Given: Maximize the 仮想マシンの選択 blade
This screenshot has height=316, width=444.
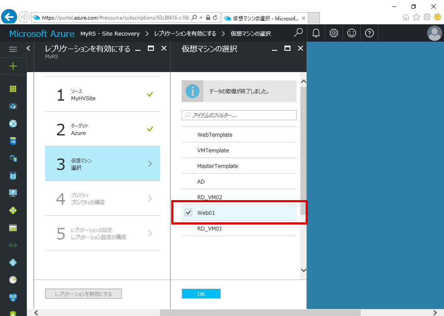Looking at the screenshot, I should [x=287, y=49].
